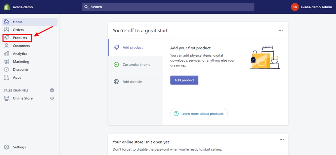
Task: Click the Analytics bar chart icon
Action: coord(7,54)
